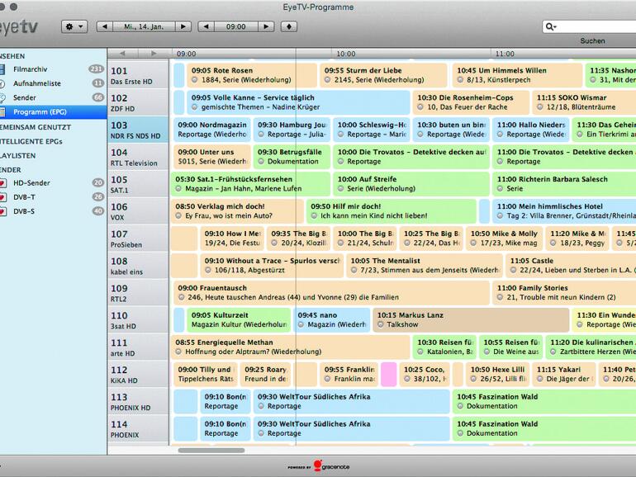636x477 pixels.
Task: Click DVB-S heart icon
Action: pyautogui.click(x=2, y=211)
